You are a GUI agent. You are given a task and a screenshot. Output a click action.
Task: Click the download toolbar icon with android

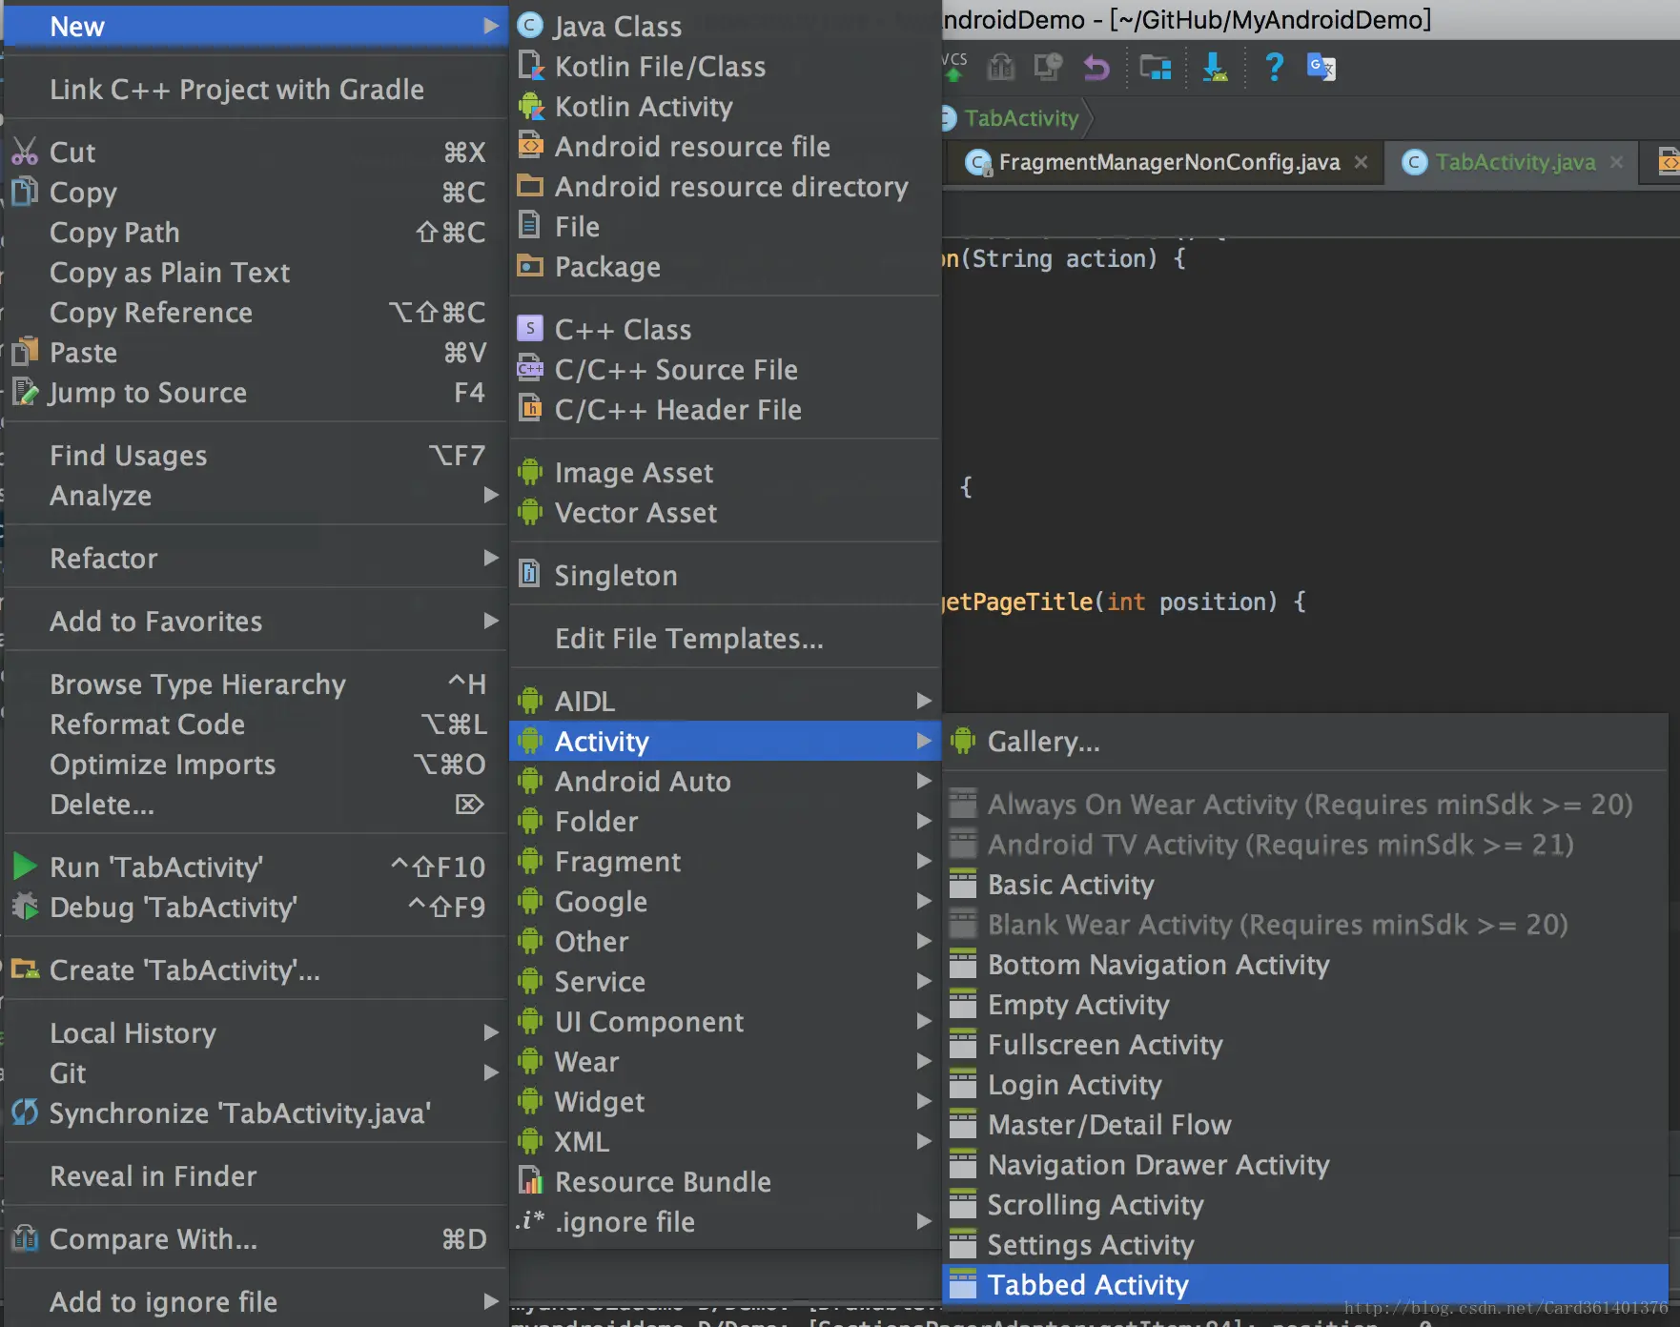[x=1215, y=67]
